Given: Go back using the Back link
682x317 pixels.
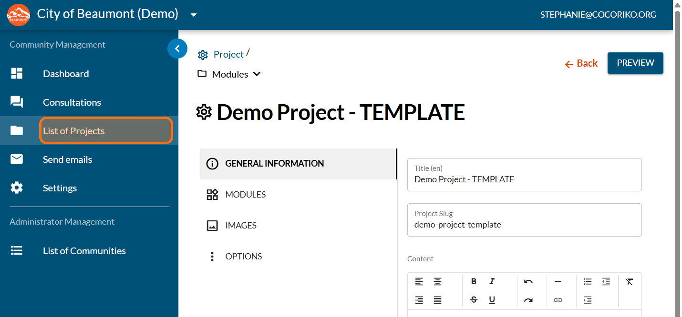Looking at the screenshot, I should [581, 63].
